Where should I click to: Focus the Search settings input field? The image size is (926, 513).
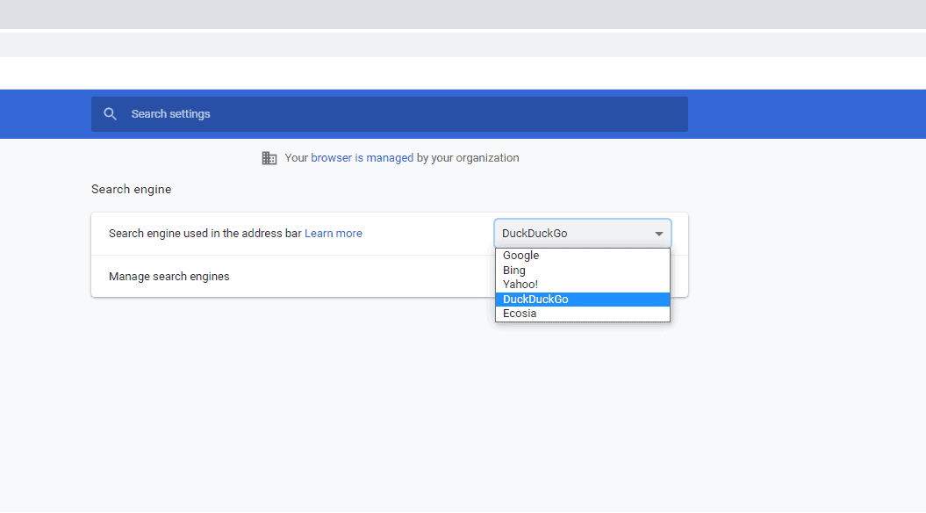[x=389, y=114]
